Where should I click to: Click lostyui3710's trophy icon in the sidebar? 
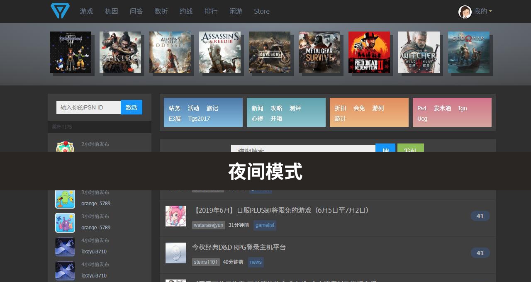pyautogui.click(x=65, y=246)
